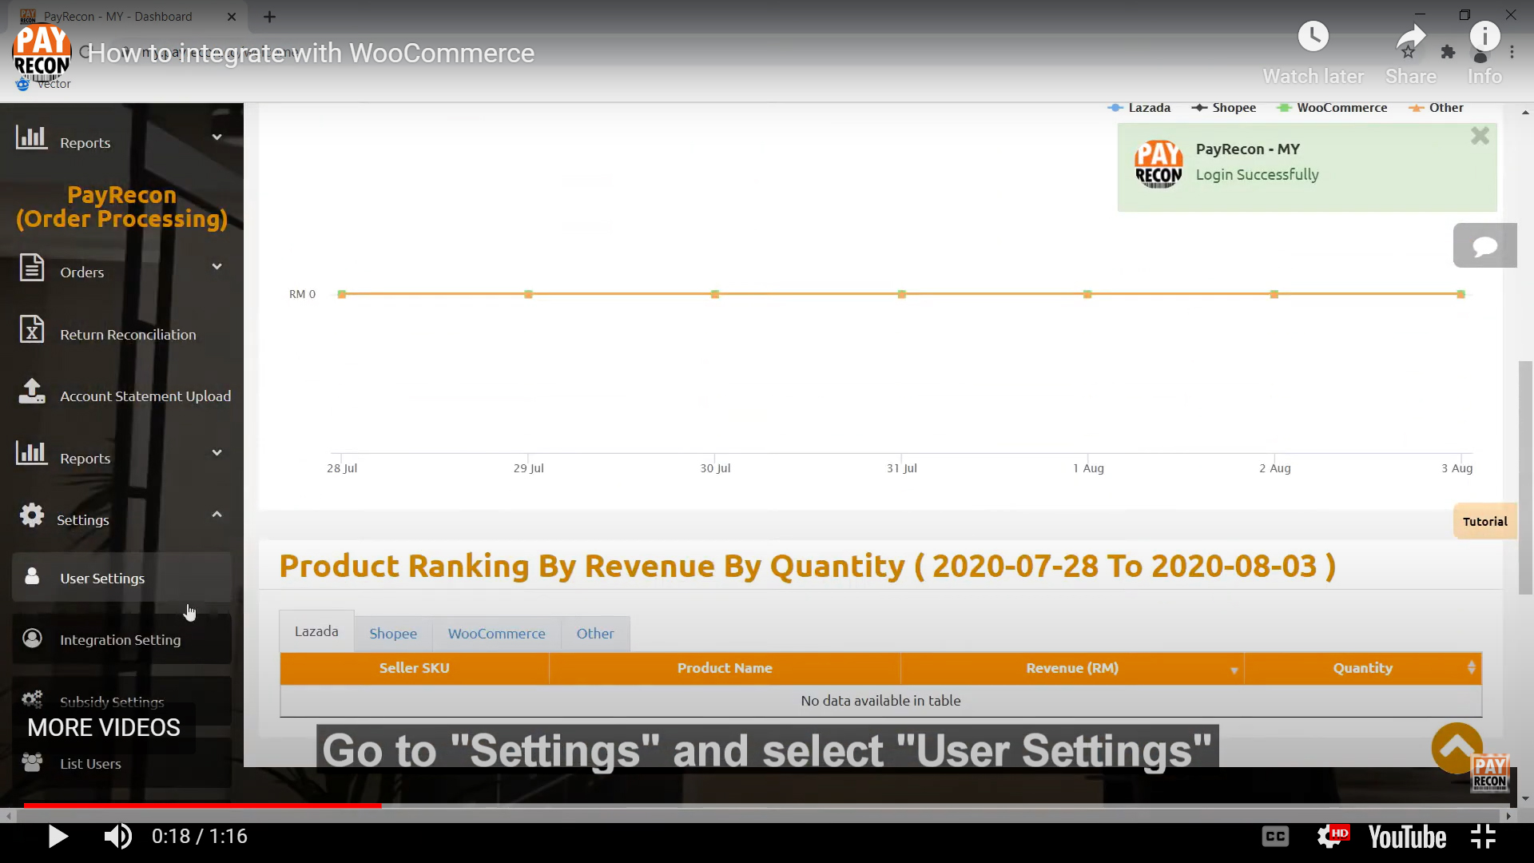This screenshot has height=863, width=1534.
Task: Open the browser three-dot menu
Action: tap(1512, 53)
